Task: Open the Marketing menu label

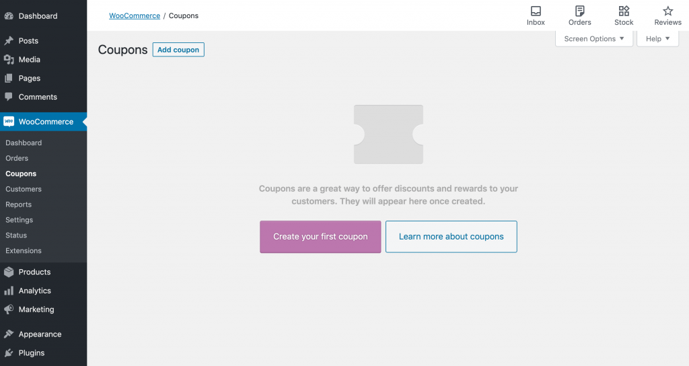Action: click(36, 309)
